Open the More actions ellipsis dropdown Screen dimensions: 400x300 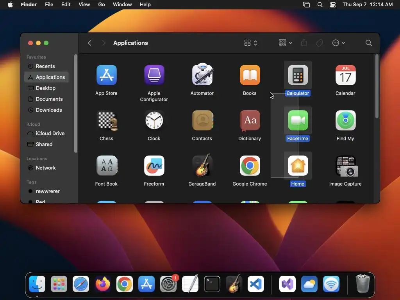click(x=339, y=43)
